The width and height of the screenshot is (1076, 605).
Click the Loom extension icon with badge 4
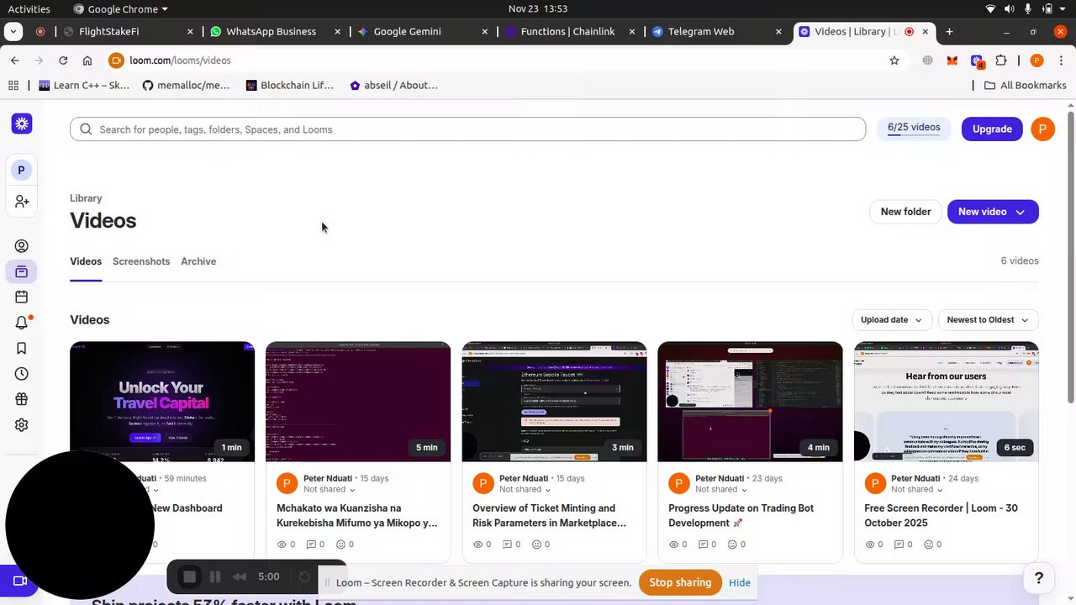977,60
